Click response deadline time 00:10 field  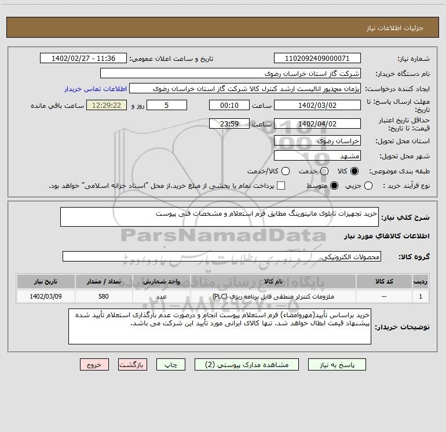pos(229,106)
